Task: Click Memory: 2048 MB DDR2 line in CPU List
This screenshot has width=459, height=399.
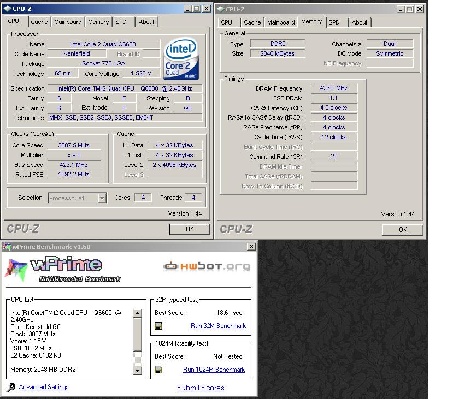Action: coord(43,370)
